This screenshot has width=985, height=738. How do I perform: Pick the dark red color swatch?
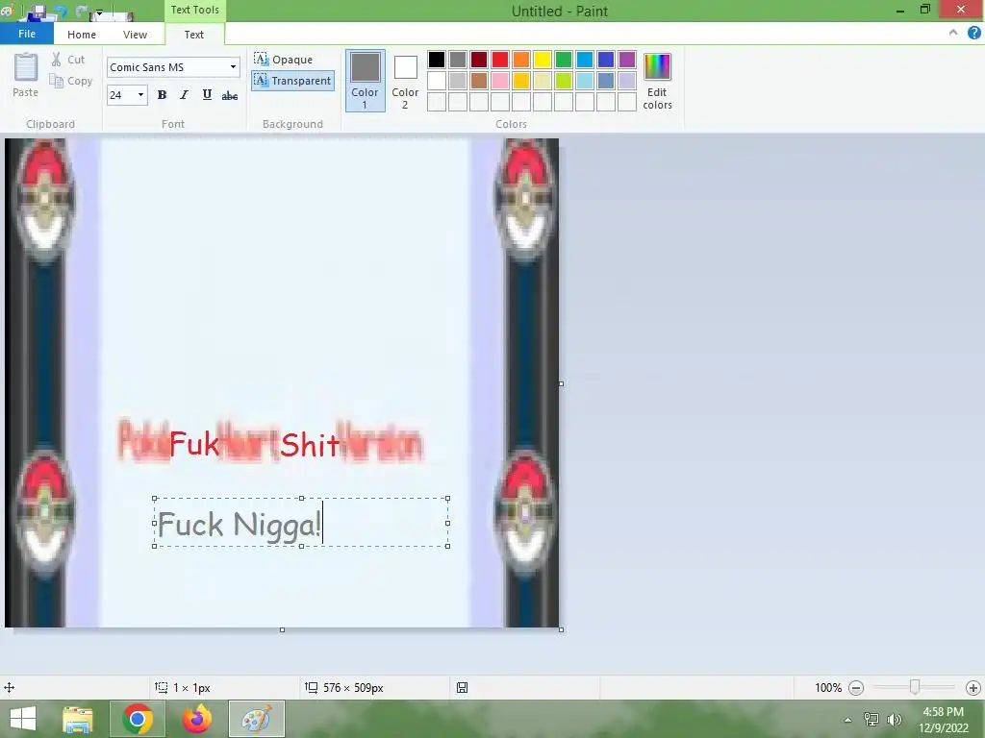pos(479,60)
